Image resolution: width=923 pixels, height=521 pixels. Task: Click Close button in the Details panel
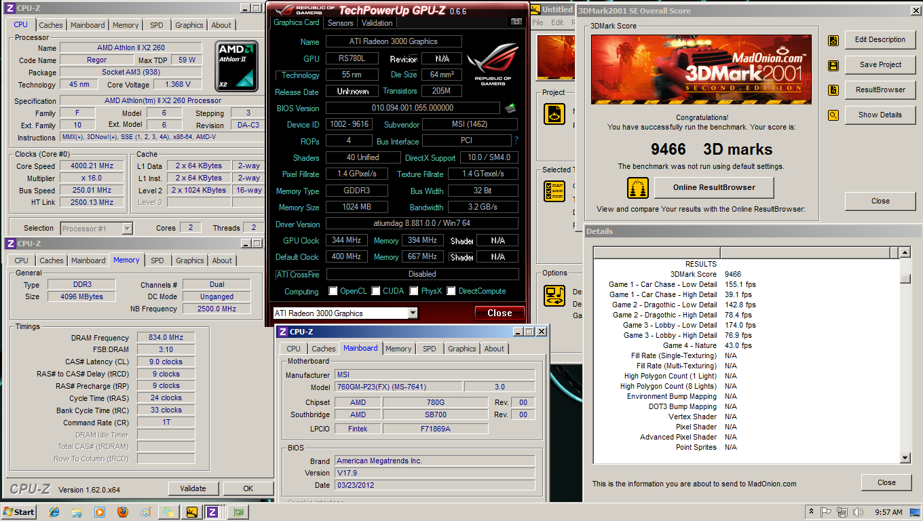click(x=886, y=483)
